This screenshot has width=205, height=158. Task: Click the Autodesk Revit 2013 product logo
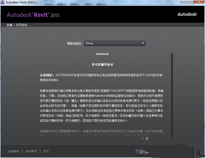coord(33,15)
